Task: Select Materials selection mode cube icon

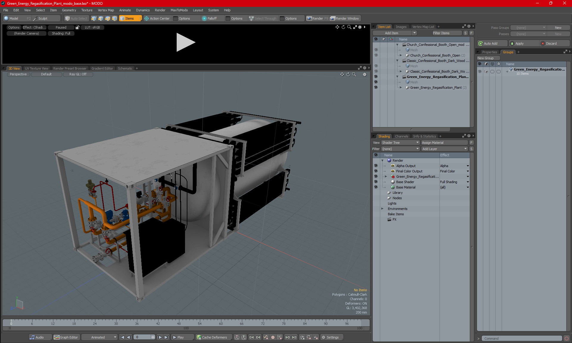Action: click(x=114, y=18)
